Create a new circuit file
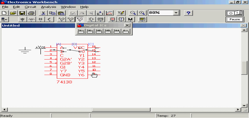This screenshot has height=118, width=249. point(4,13)
